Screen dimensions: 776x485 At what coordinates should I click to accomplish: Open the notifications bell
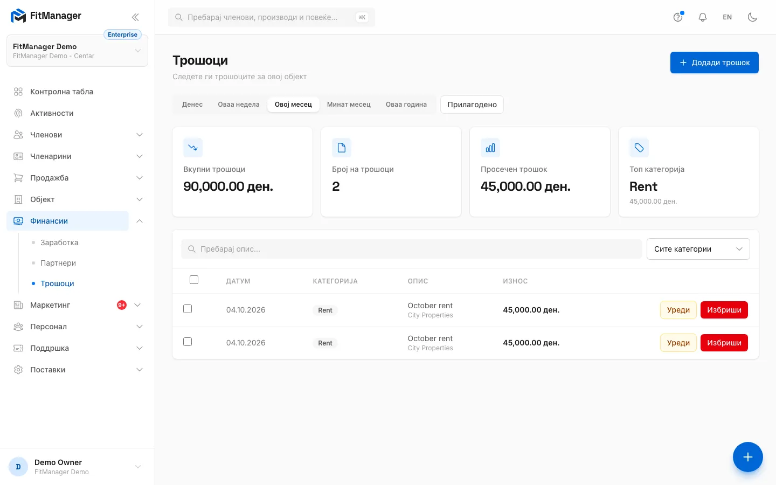(703, 17)
